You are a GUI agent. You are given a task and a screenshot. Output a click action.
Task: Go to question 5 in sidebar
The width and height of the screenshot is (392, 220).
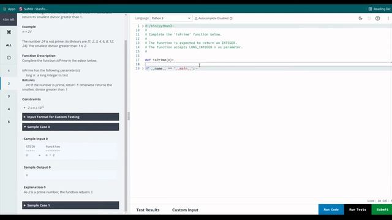[9, 122]
